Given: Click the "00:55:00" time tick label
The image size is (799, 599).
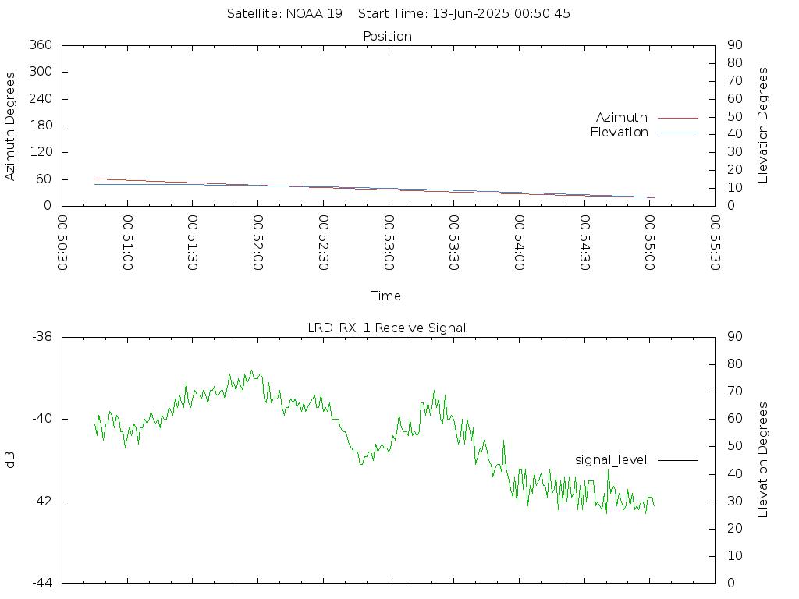Looking at the screenshot, I should [650, 243].
